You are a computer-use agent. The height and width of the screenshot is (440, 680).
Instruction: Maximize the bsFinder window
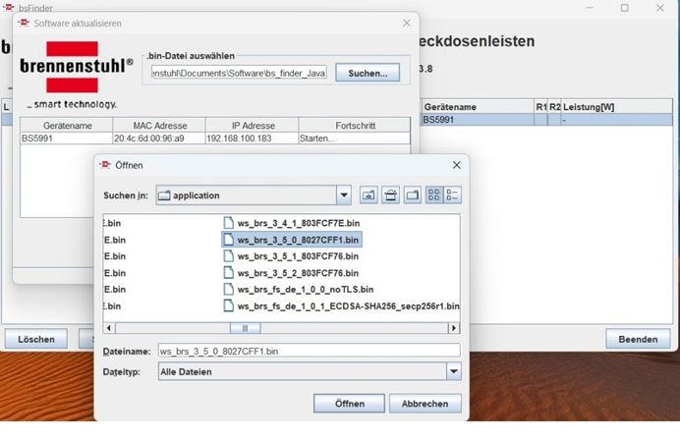625,8
